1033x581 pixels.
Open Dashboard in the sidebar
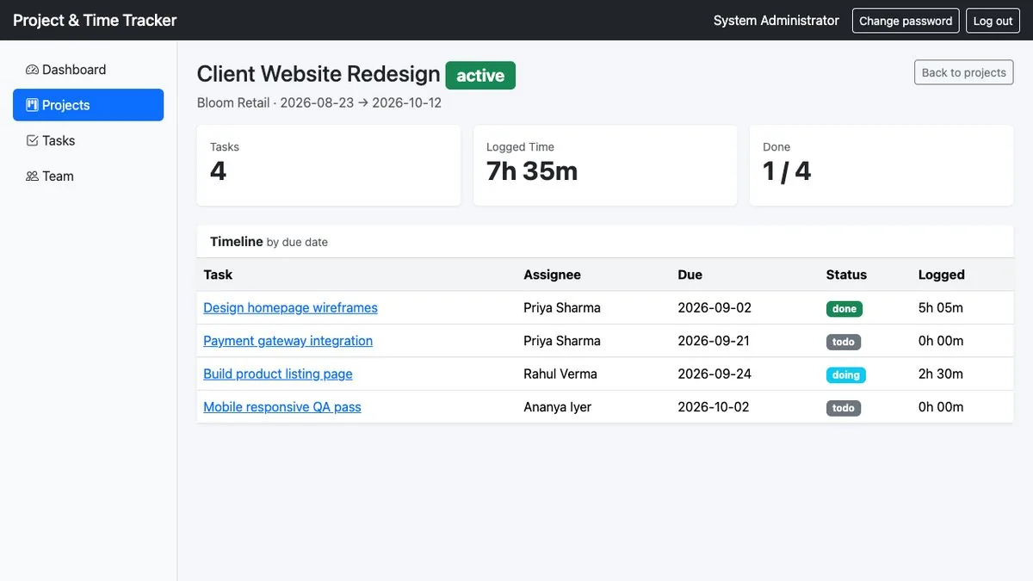(x=88, y=70)
